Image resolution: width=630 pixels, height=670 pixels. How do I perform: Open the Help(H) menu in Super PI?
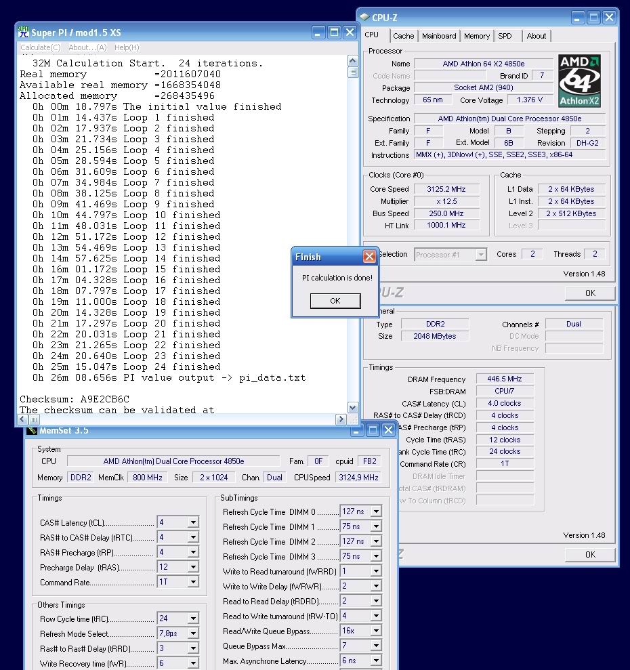click(x=127, y=47)
